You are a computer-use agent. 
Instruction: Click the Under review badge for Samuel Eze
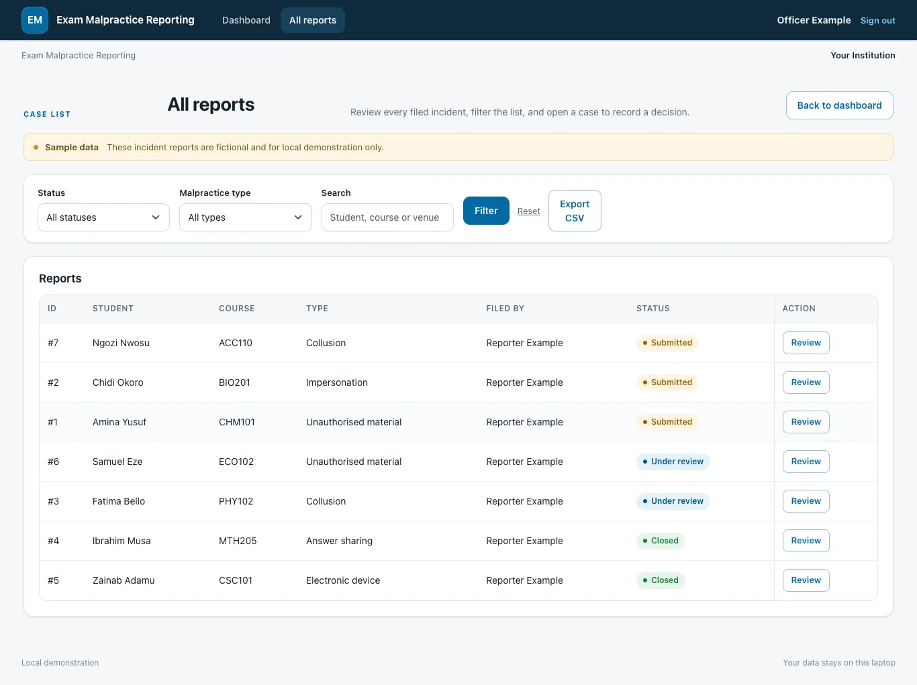[673, 462]
